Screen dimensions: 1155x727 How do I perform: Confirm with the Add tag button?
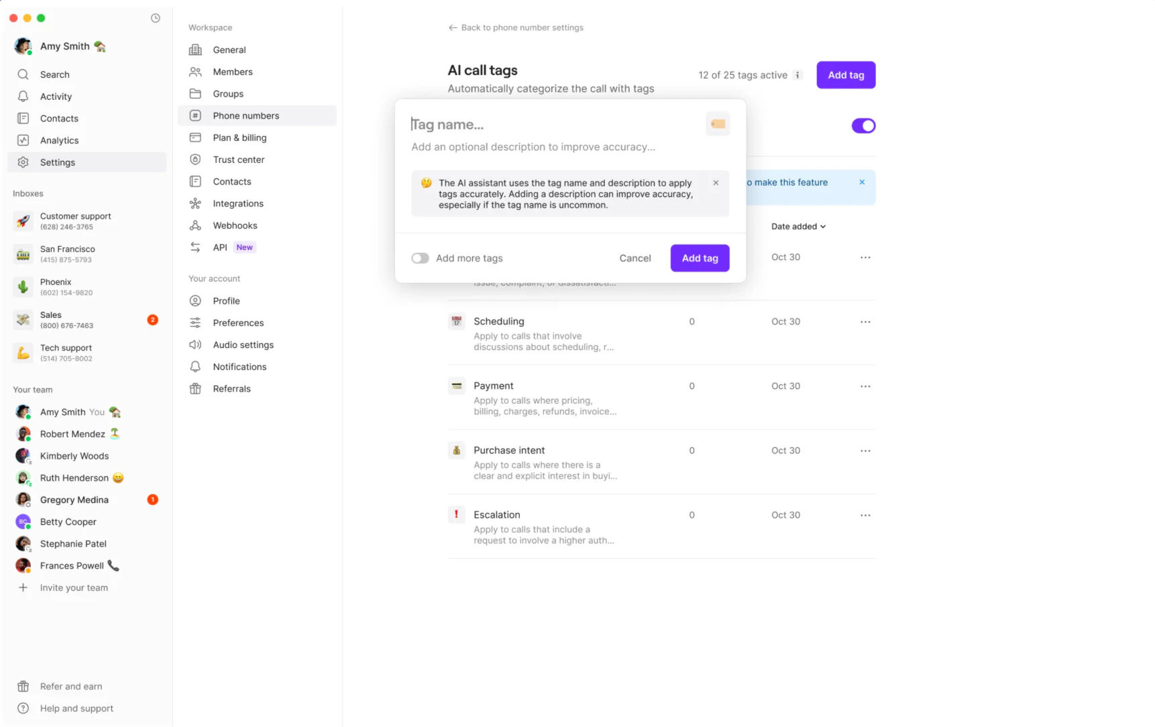[x=700, y=258]
